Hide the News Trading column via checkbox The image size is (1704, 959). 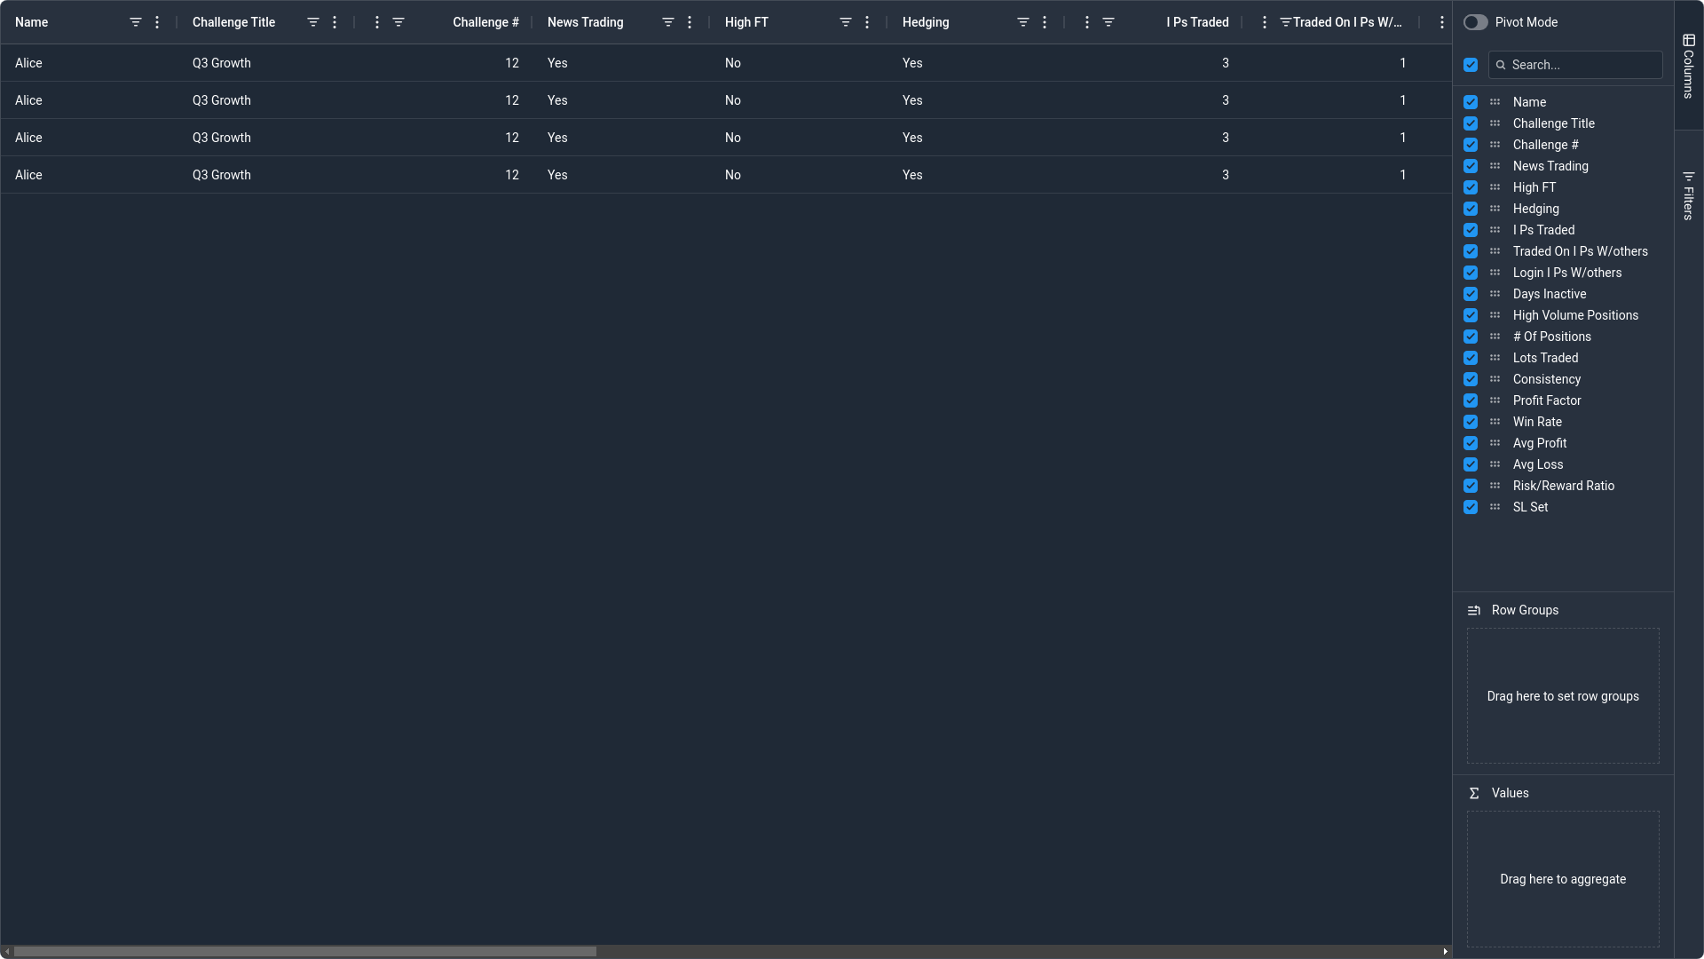[x=1471, y=166]
